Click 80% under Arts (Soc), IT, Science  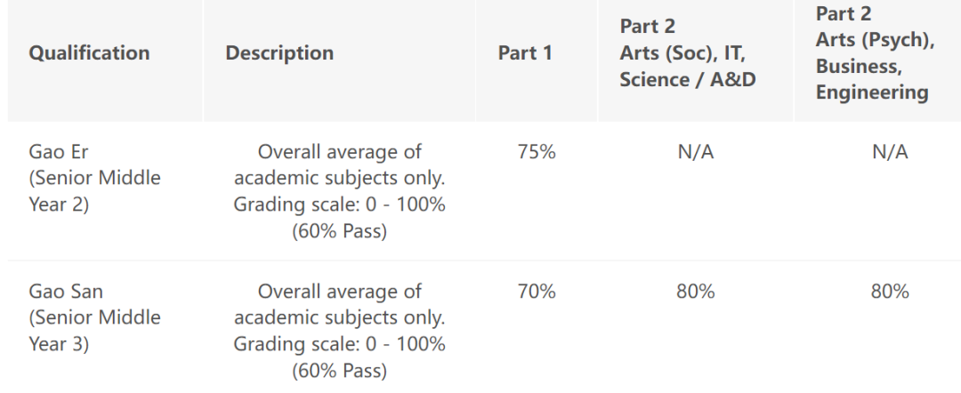point(695,292)
